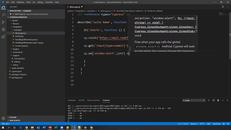Open the Manage gear at the bottom of the activity bar

[3, 118]
